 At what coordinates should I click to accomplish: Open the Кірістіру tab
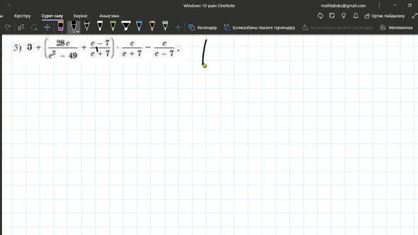point(22,16)
